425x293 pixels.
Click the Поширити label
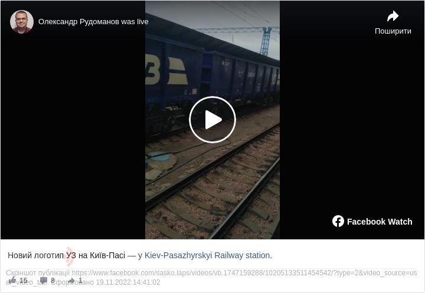click(393, 31)
